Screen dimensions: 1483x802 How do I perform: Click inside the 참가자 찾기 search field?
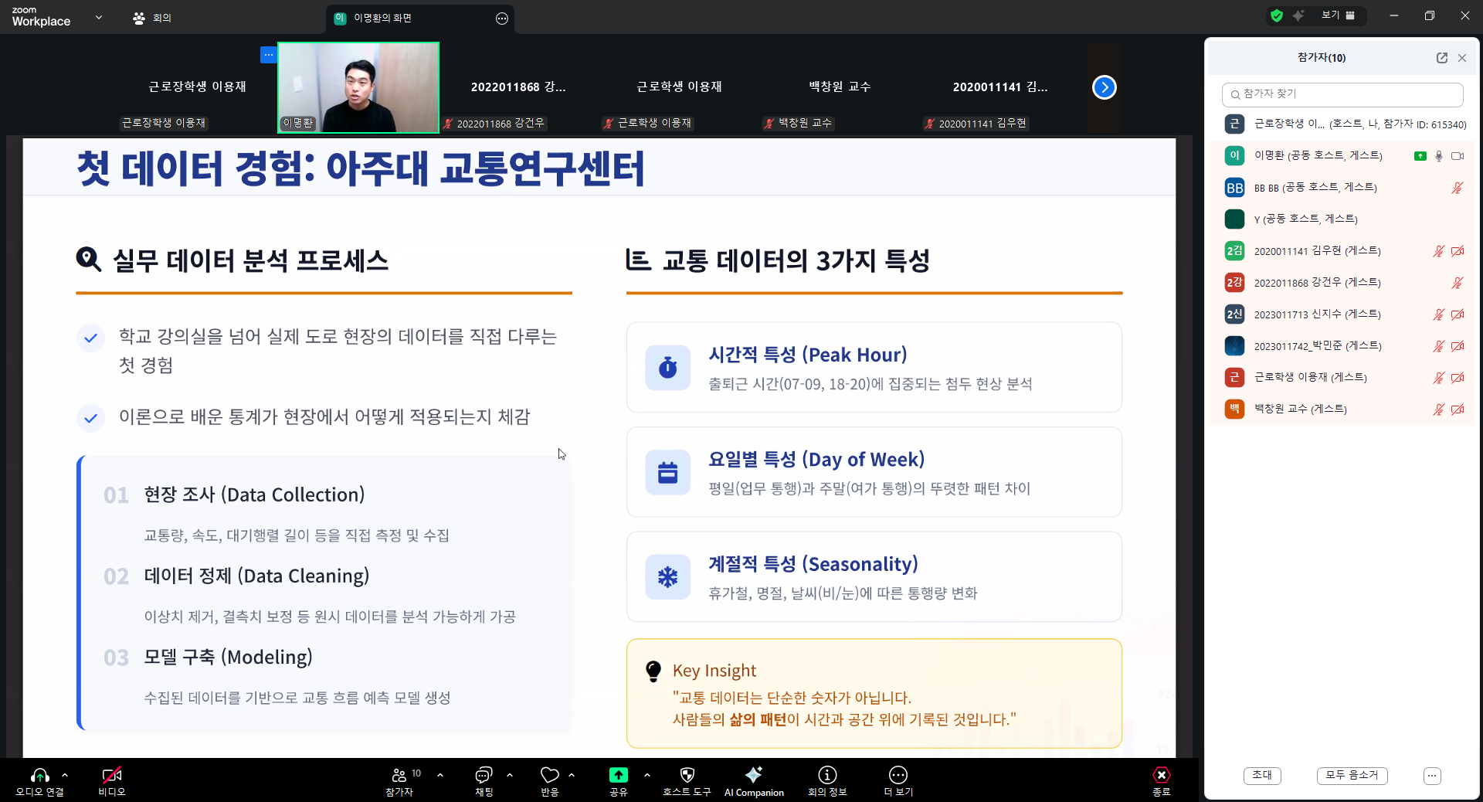point(1342,94)
